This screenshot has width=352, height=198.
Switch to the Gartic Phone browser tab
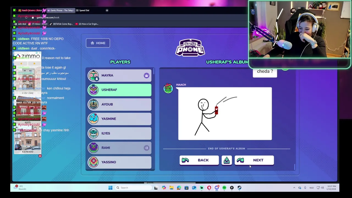pyautogui.click(x=61, y=10)
